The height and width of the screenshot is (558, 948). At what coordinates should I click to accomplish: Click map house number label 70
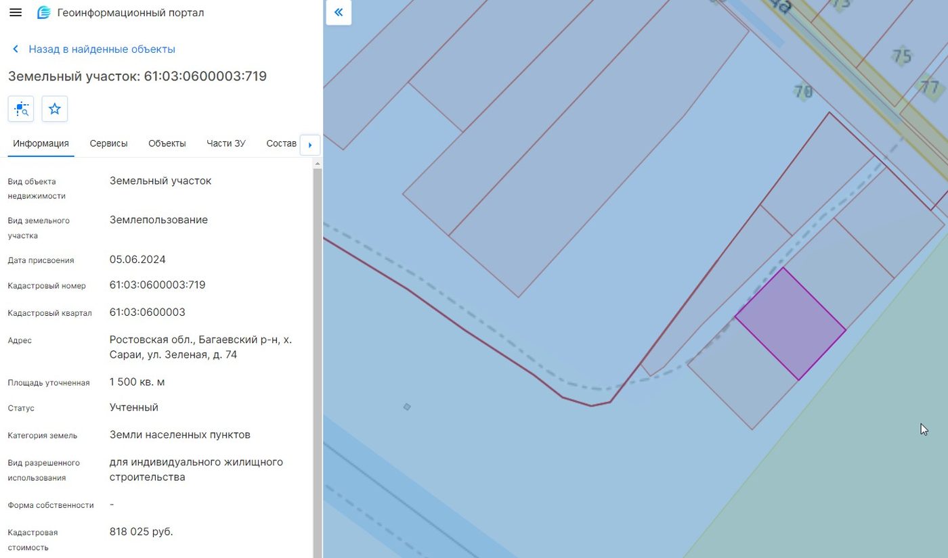point(804,91)
